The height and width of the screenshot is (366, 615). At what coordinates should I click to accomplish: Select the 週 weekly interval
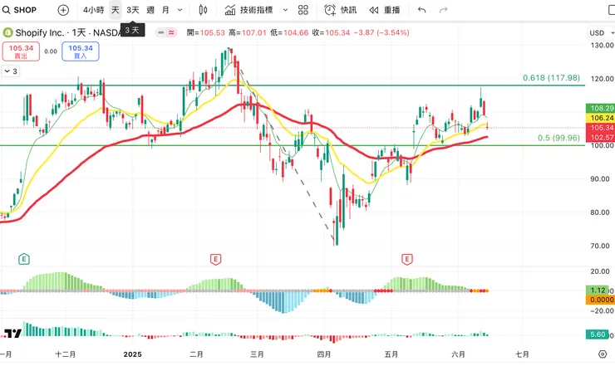[150, 10]
